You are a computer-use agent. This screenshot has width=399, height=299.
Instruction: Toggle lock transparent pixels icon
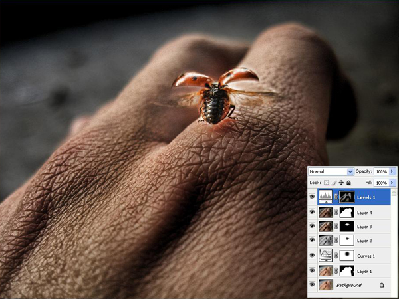(327, 183)
